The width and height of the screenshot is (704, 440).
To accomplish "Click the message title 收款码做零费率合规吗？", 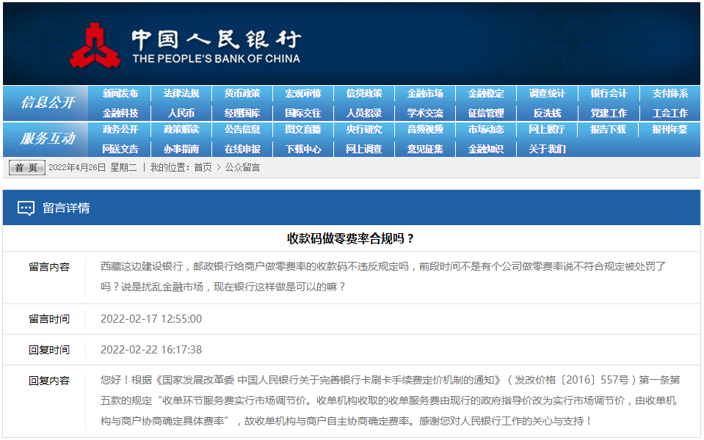I will (350, 238).
